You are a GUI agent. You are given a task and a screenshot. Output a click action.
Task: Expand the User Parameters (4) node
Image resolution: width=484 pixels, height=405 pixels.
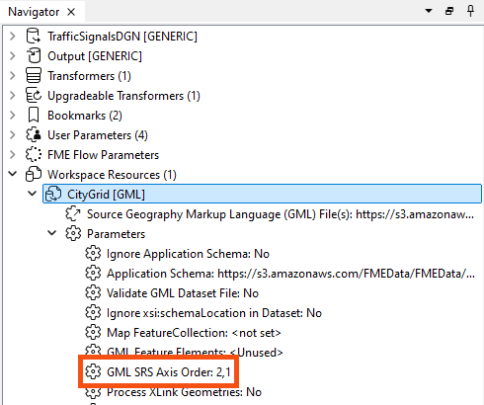13,135
